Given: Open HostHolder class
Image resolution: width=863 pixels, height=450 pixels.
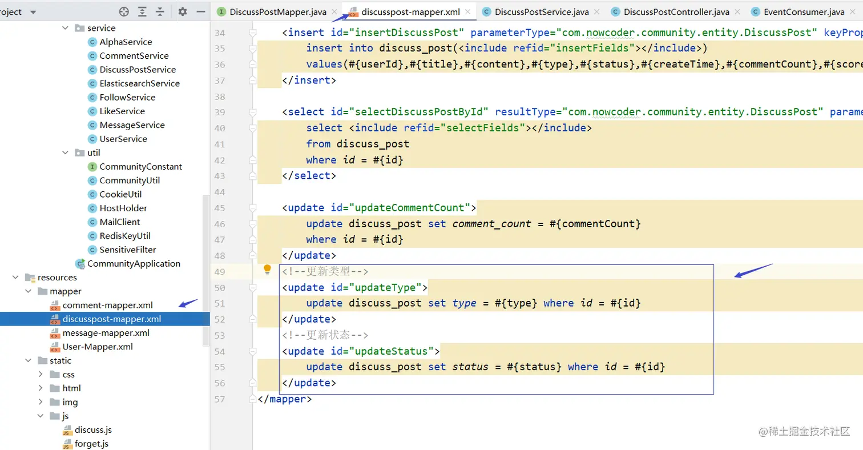Looking at the screenshot, I should click(123, 208).
